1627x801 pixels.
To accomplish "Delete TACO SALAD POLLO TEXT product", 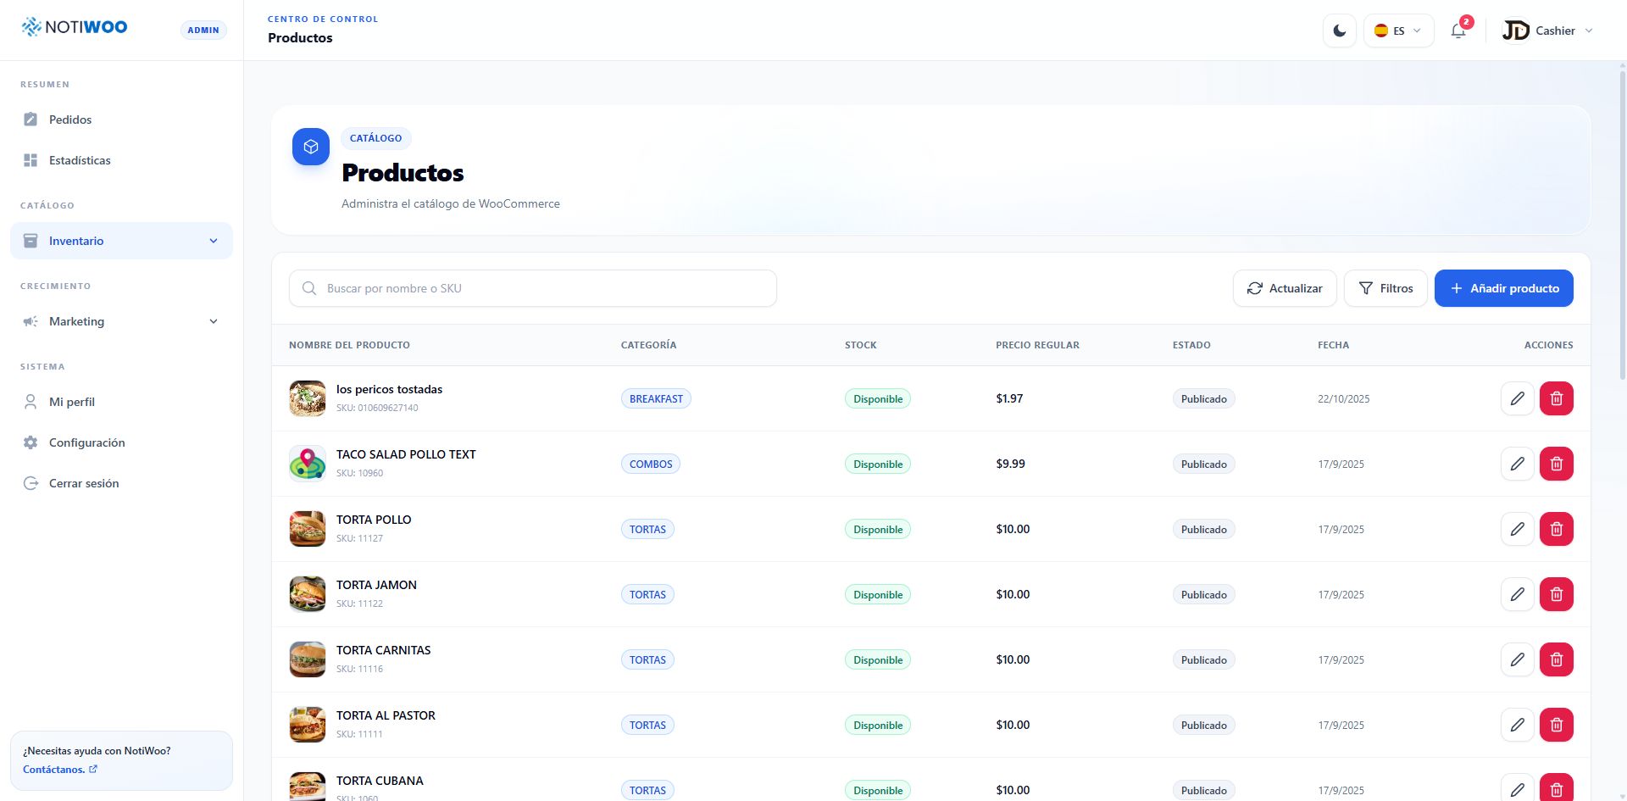I will [x=1557, y=464].
